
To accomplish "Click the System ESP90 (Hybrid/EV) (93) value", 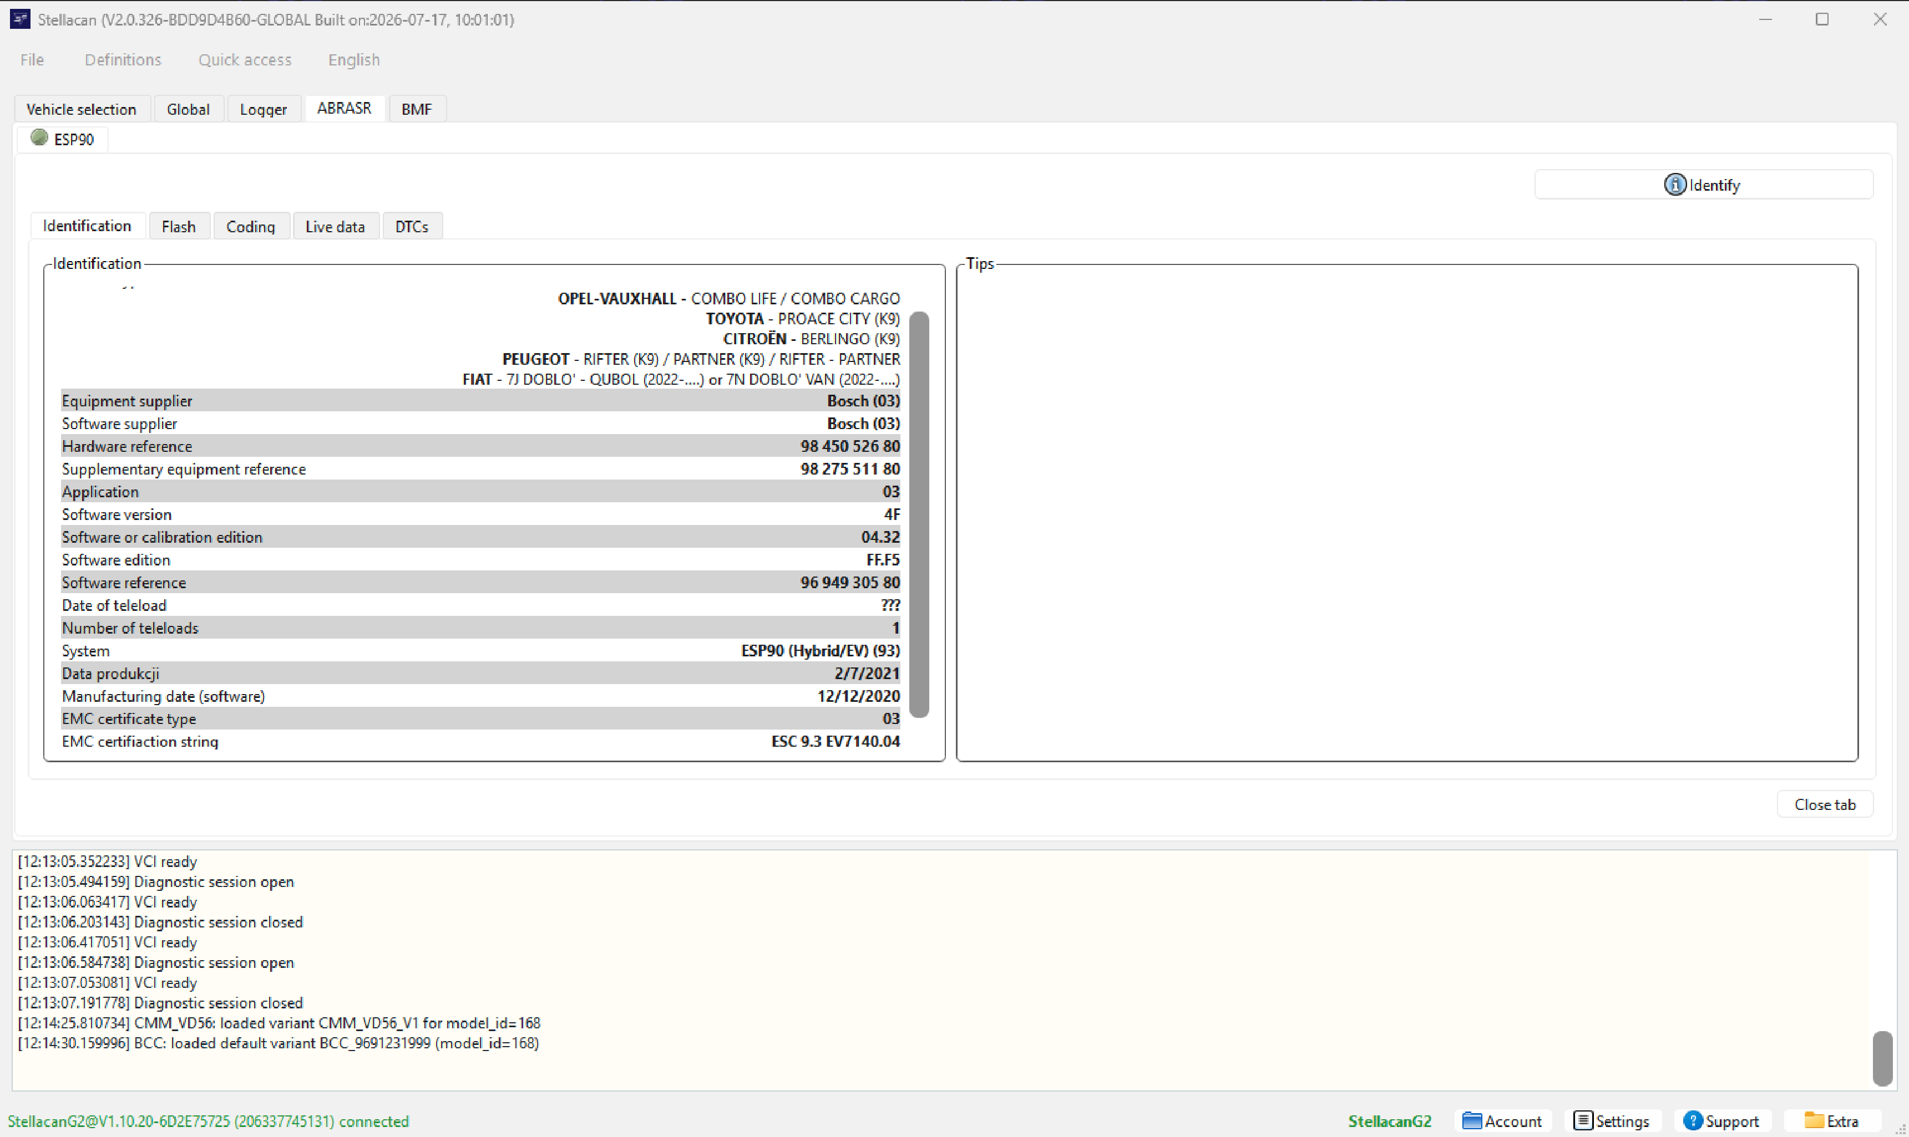I will coord(821,650).
